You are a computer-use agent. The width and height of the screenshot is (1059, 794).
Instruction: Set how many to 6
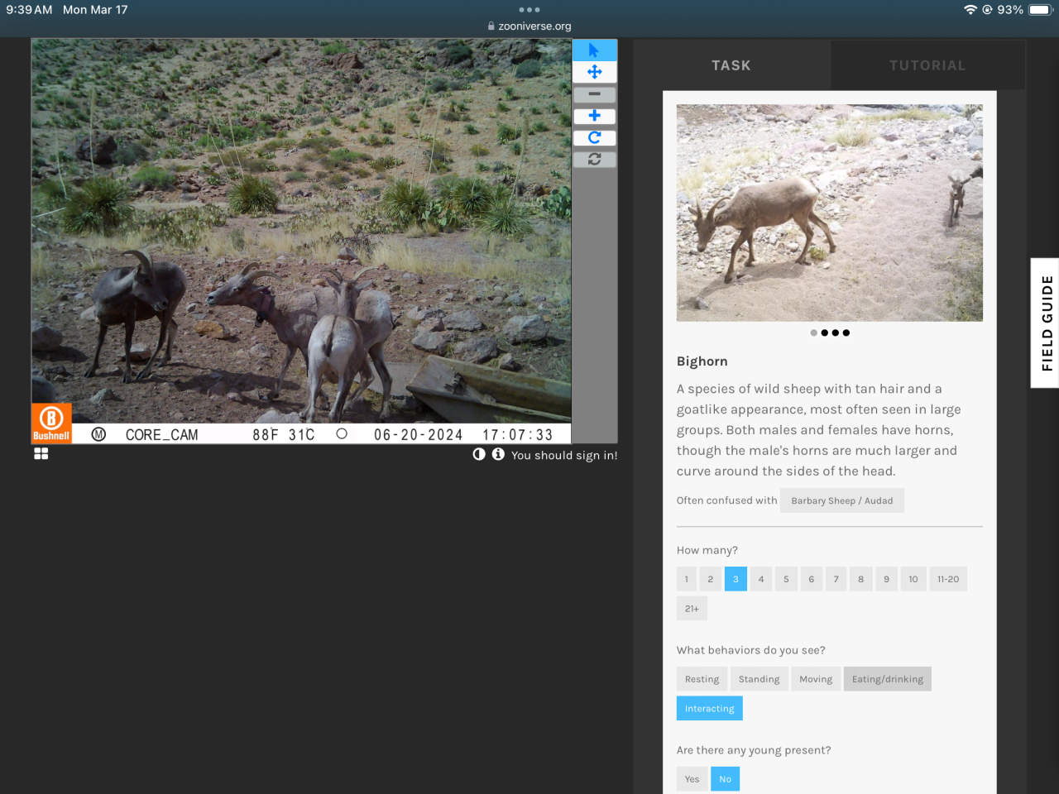812,579
